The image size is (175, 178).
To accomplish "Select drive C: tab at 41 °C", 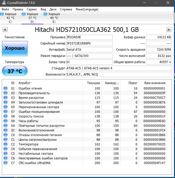I will tap(11, 18).
